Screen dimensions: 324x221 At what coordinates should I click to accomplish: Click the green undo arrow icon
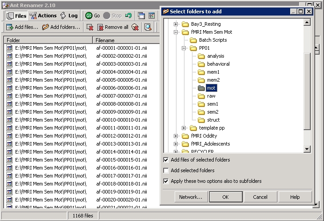pos(128,16)
